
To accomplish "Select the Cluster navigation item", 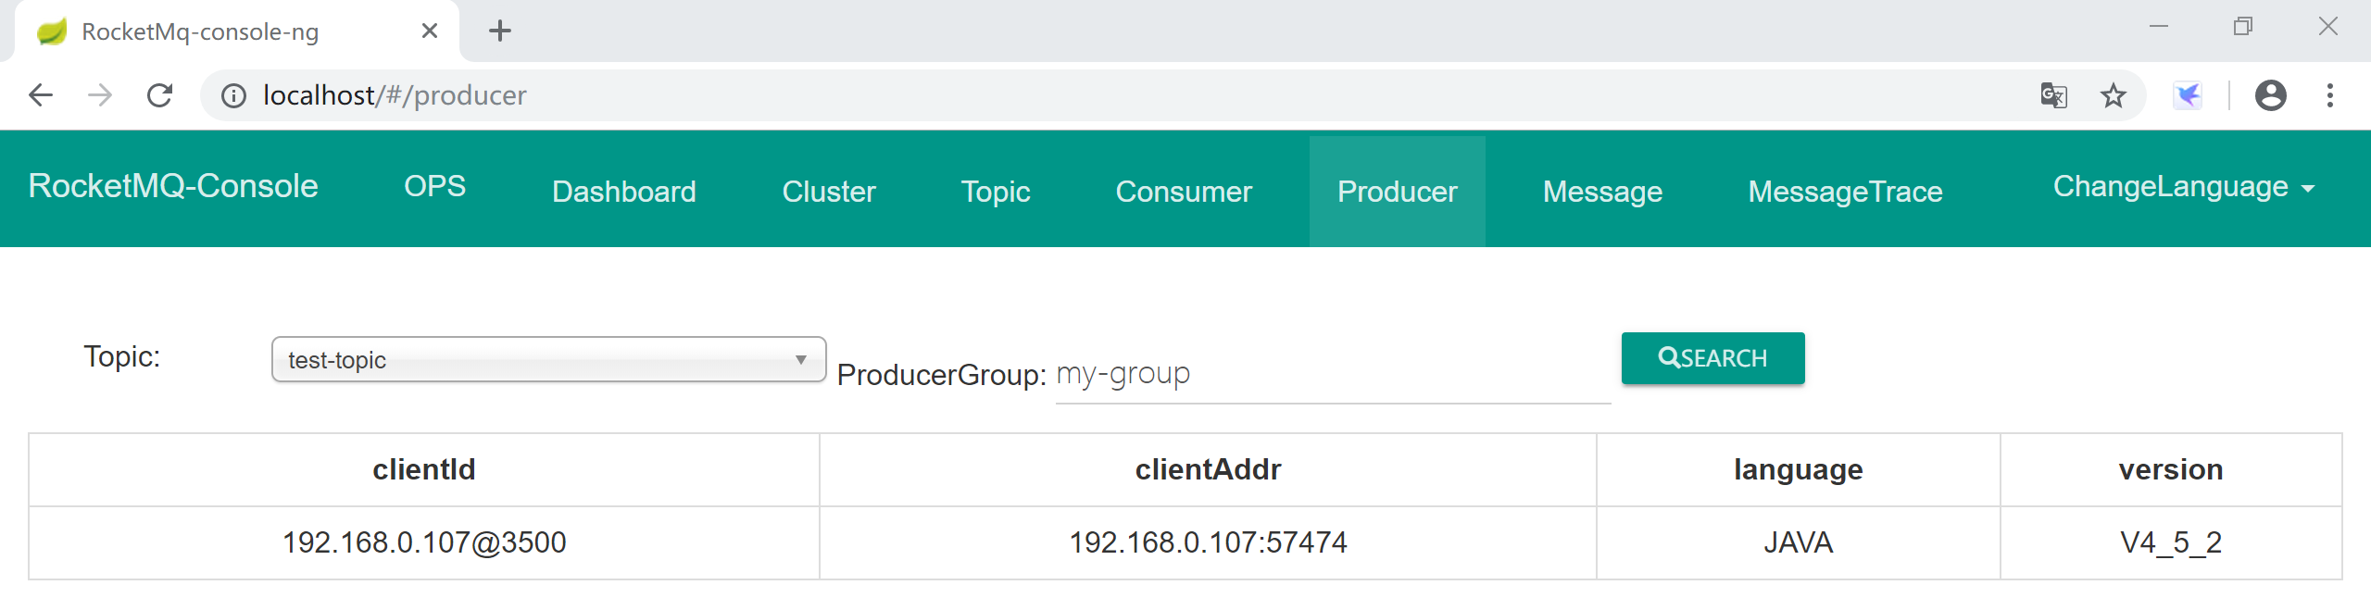I will 828,192.
